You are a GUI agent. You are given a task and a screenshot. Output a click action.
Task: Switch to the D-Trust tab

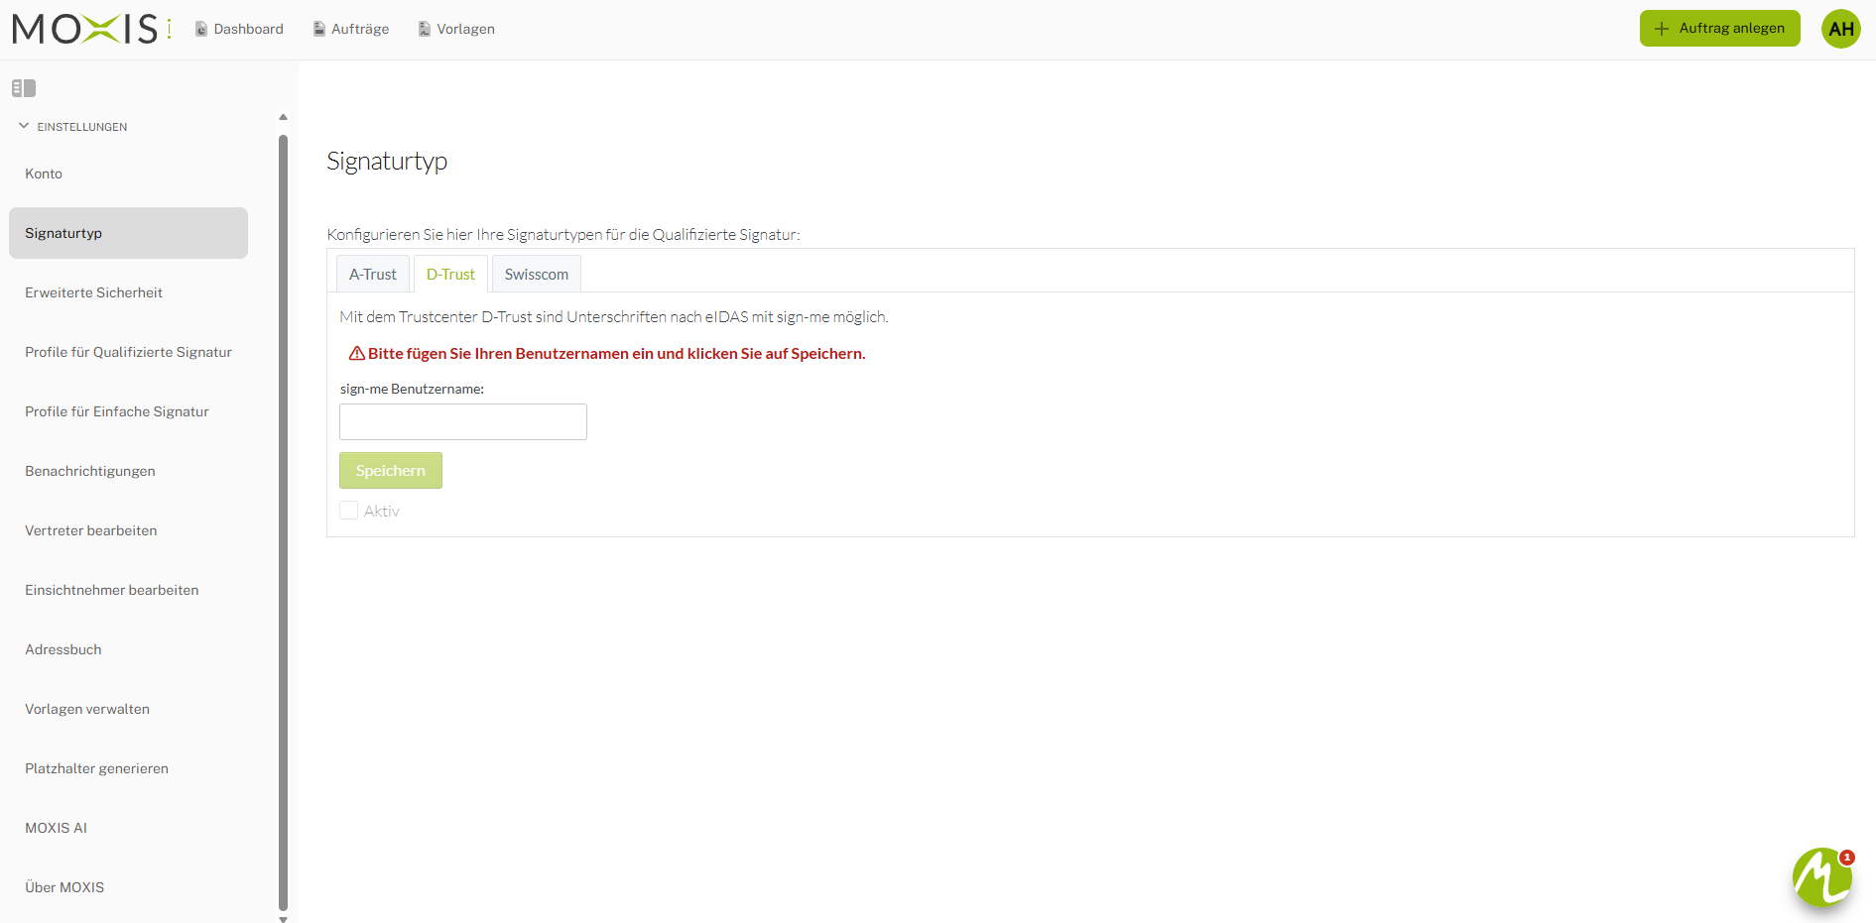coord(450,274)
